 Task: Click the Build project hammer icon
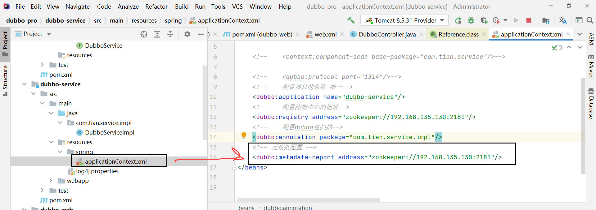tap(351, 20)
